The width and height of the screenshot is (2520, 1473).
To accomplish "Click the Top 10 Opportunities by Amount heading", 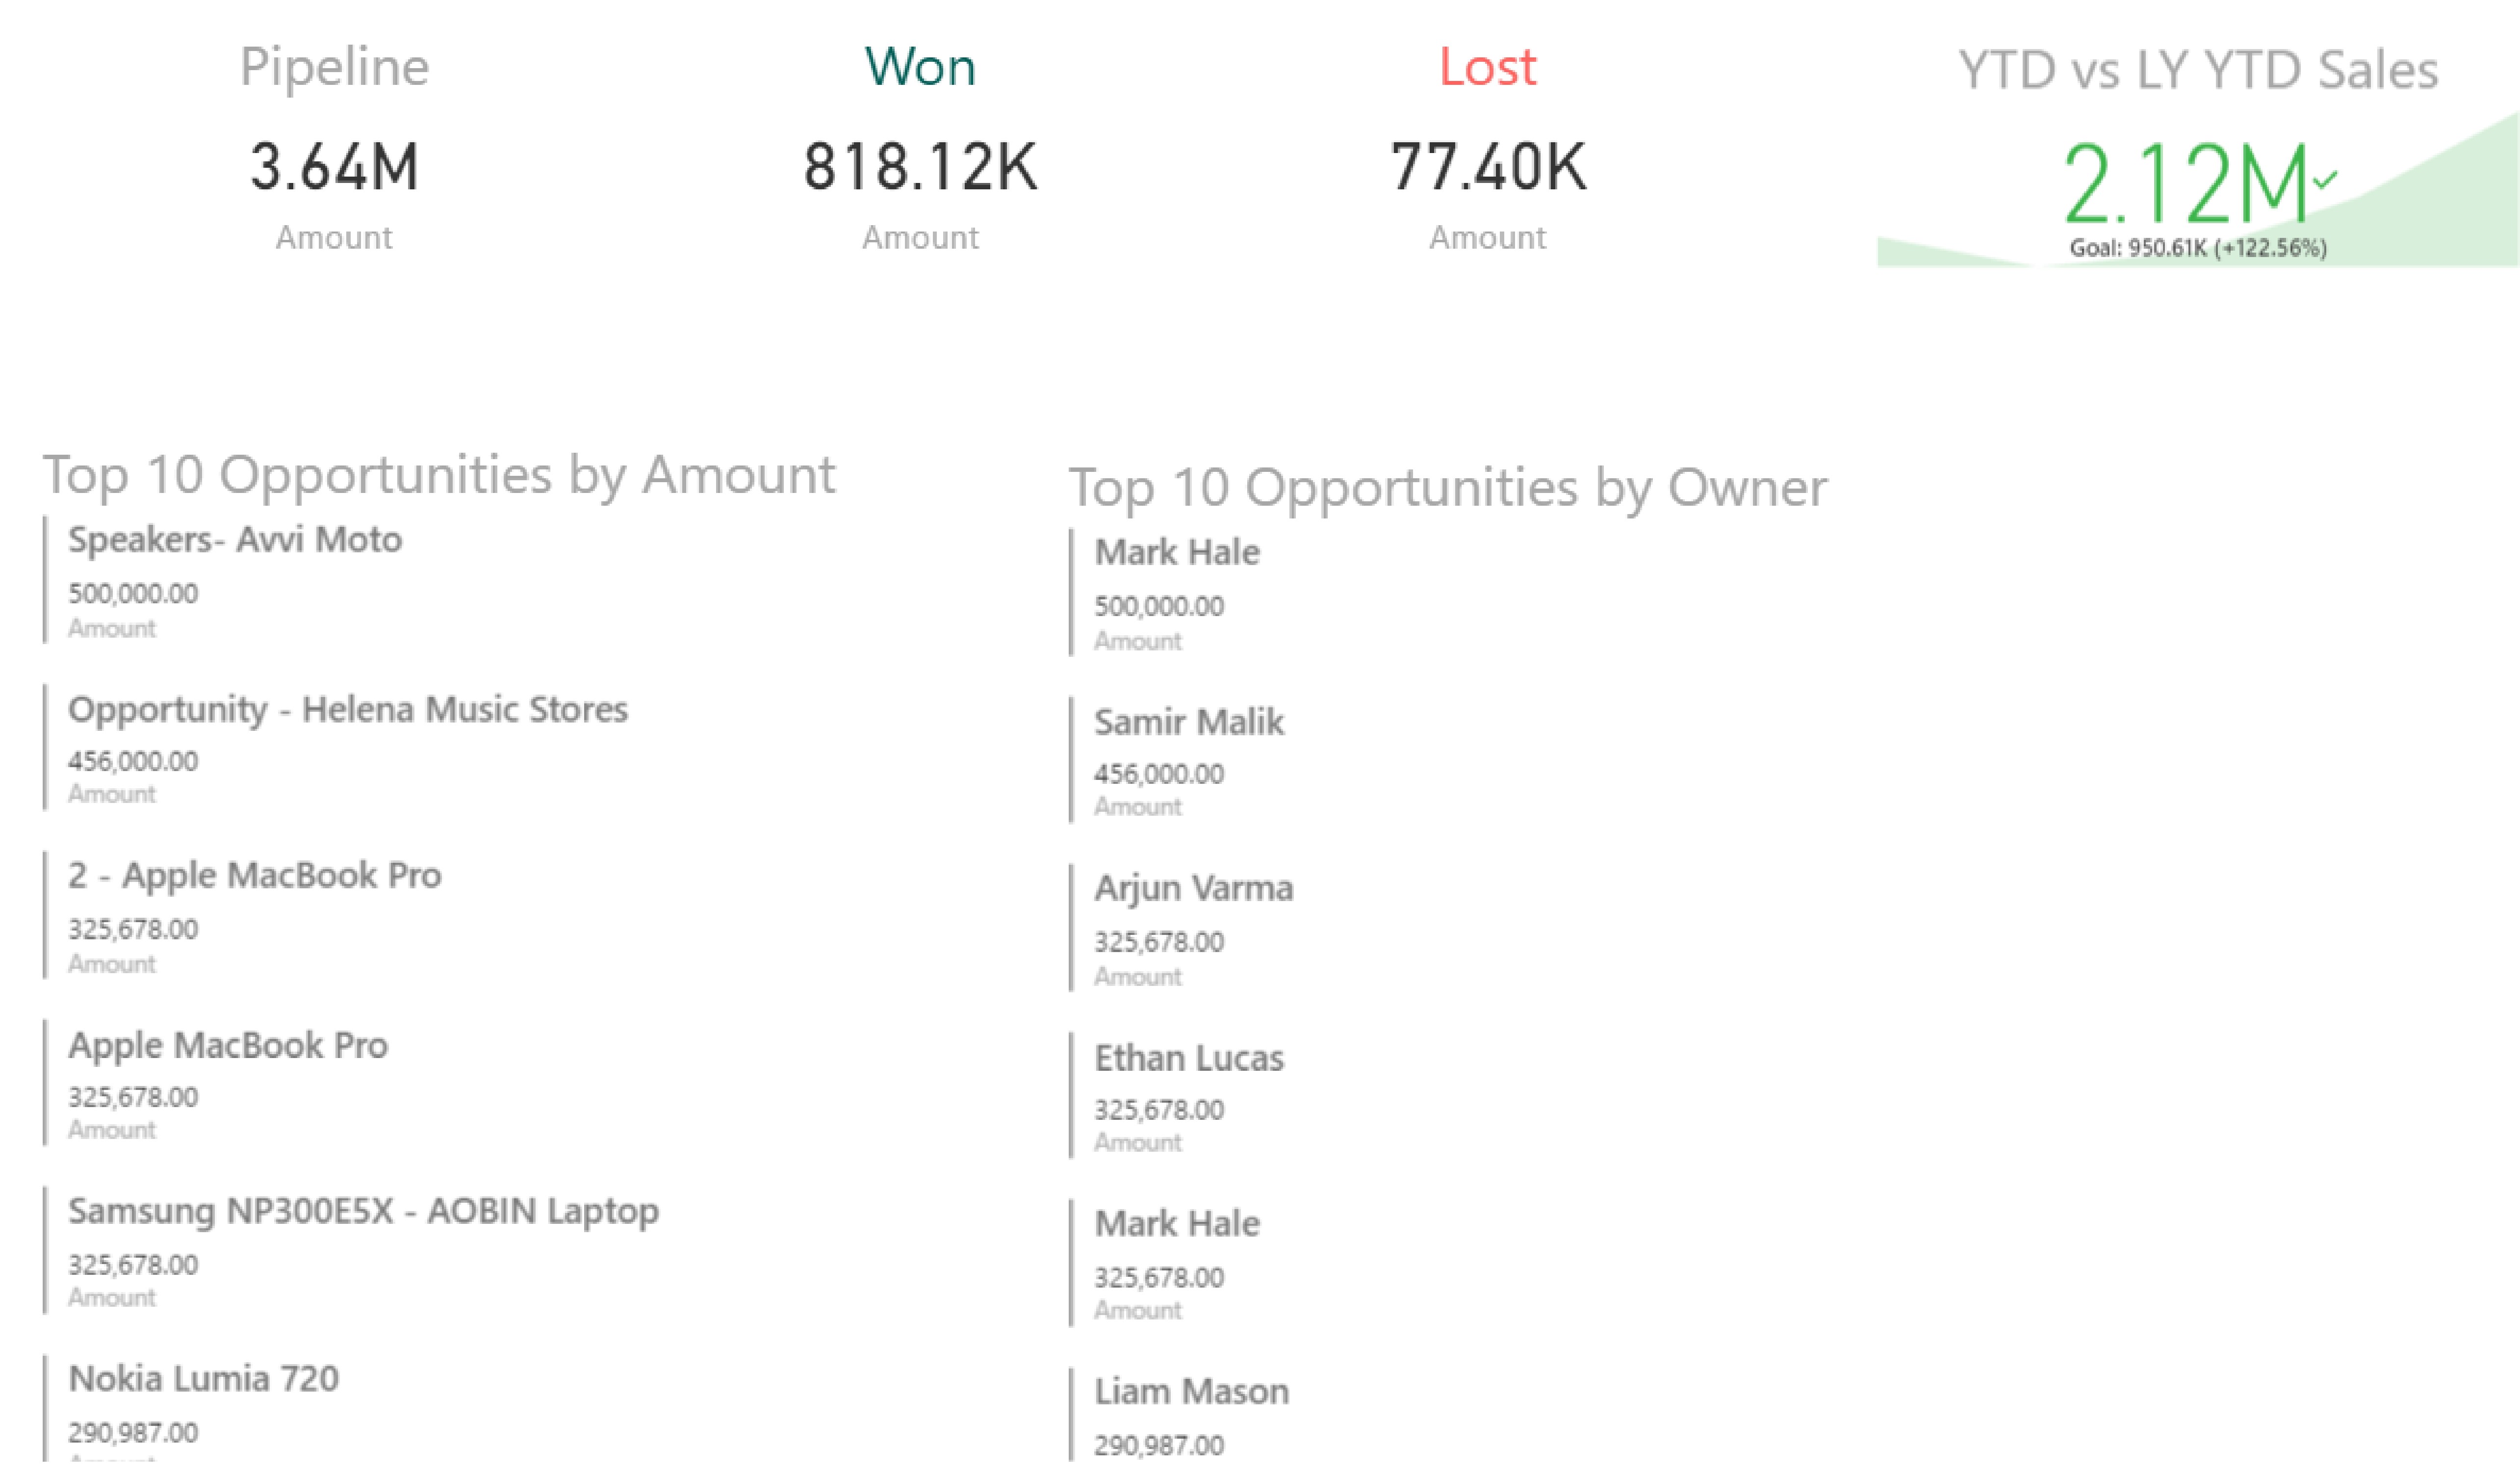I will (x=438, y=474).
